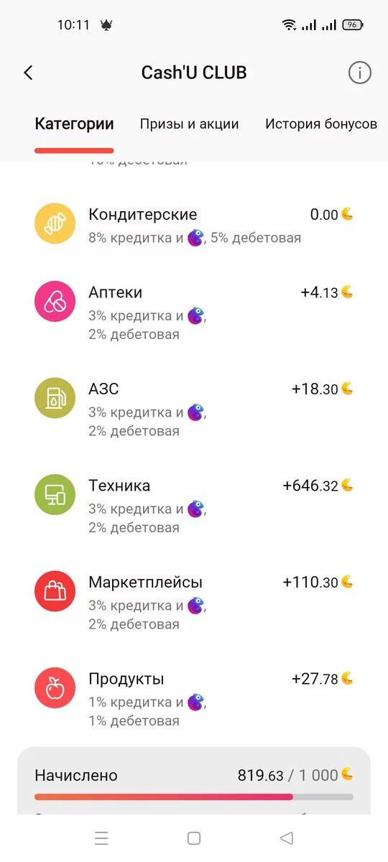Open the Техника category title

(119, 486)
